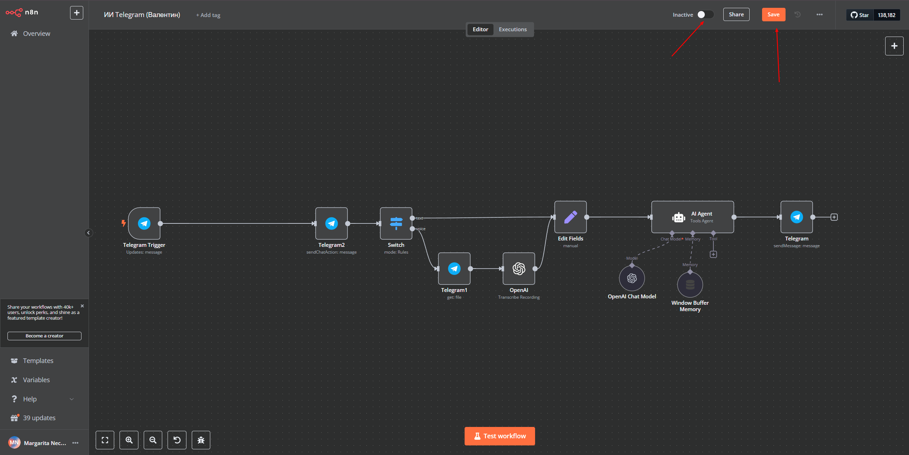Collapse the left sidebar
The height and width of the screenshot is (455, 909).
pos(89,233)
